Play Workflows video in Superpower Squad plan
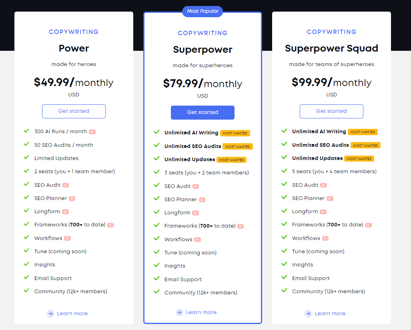The height and width of the screenshot is (330, 411). (x=325, y=238)
